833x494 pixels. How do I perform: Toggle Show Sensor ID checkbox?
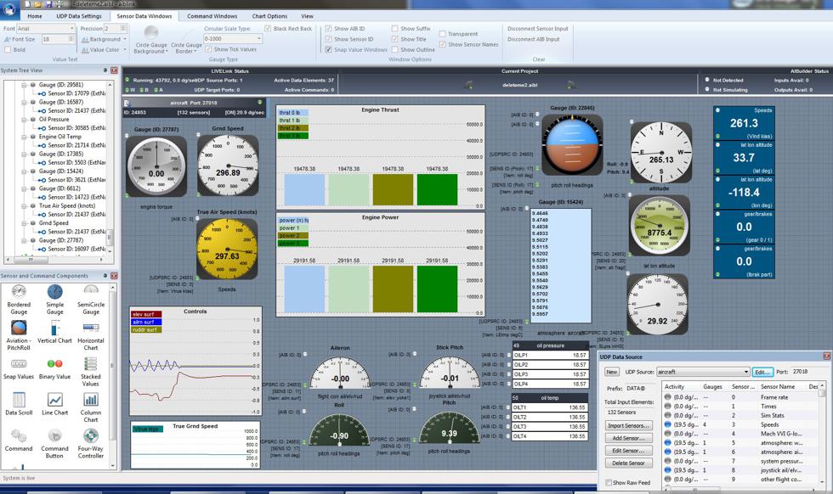[328, 39]
